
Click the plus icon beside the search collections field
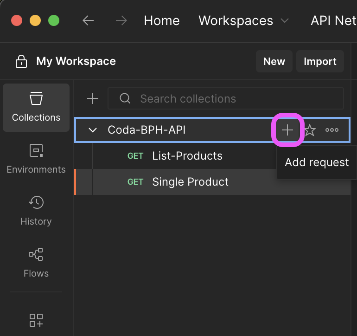pos(93,98)
